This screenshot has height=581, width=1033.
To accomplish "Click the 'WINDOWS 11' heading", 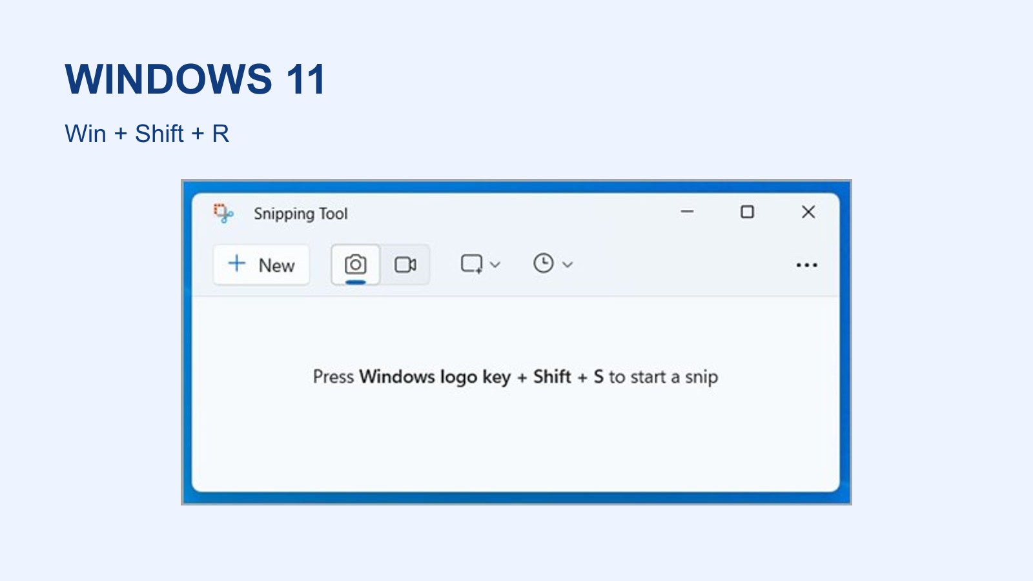I will (195, 79).
